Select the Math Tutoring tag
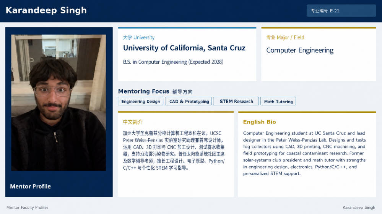 [x=278, y=101]
